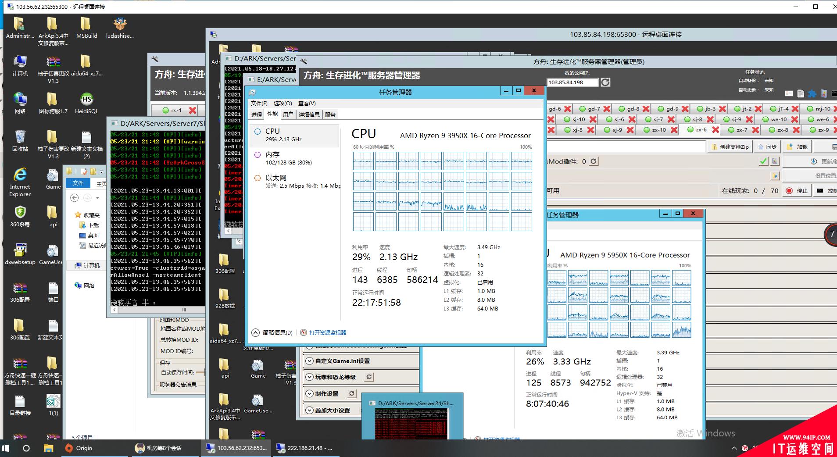837x457 pixels.
Task: Click the console window horizontal scrollbar
Action: [x=158, y=310]
